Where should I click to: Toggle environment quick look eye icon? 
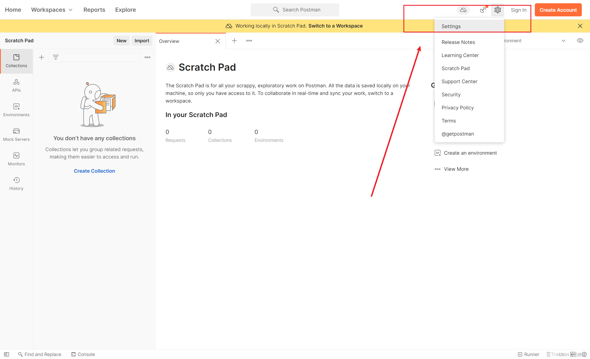pyautogui.click(x=580, y=41)
